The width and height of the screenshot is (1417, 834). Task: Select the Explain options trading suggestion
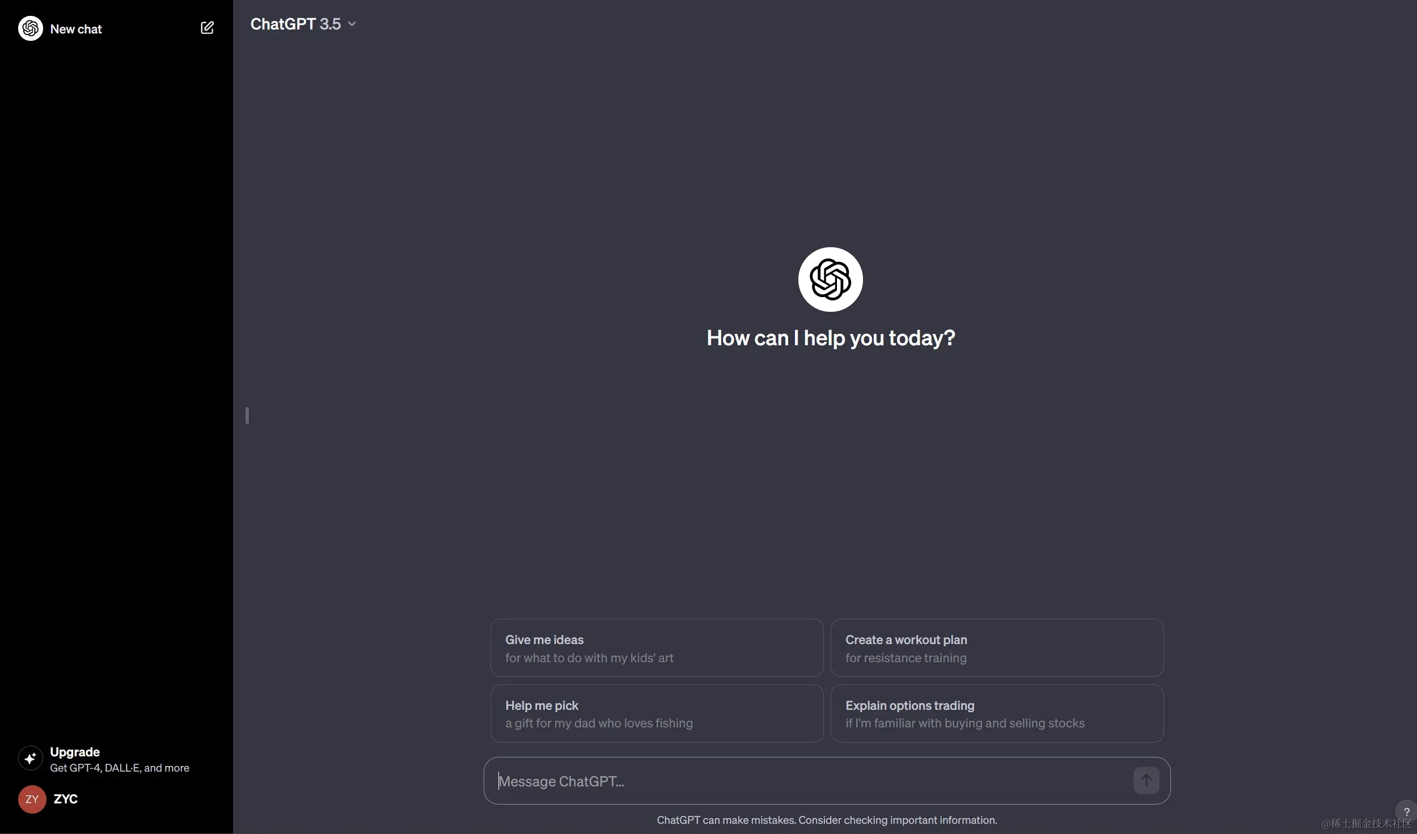coord(997,714)
